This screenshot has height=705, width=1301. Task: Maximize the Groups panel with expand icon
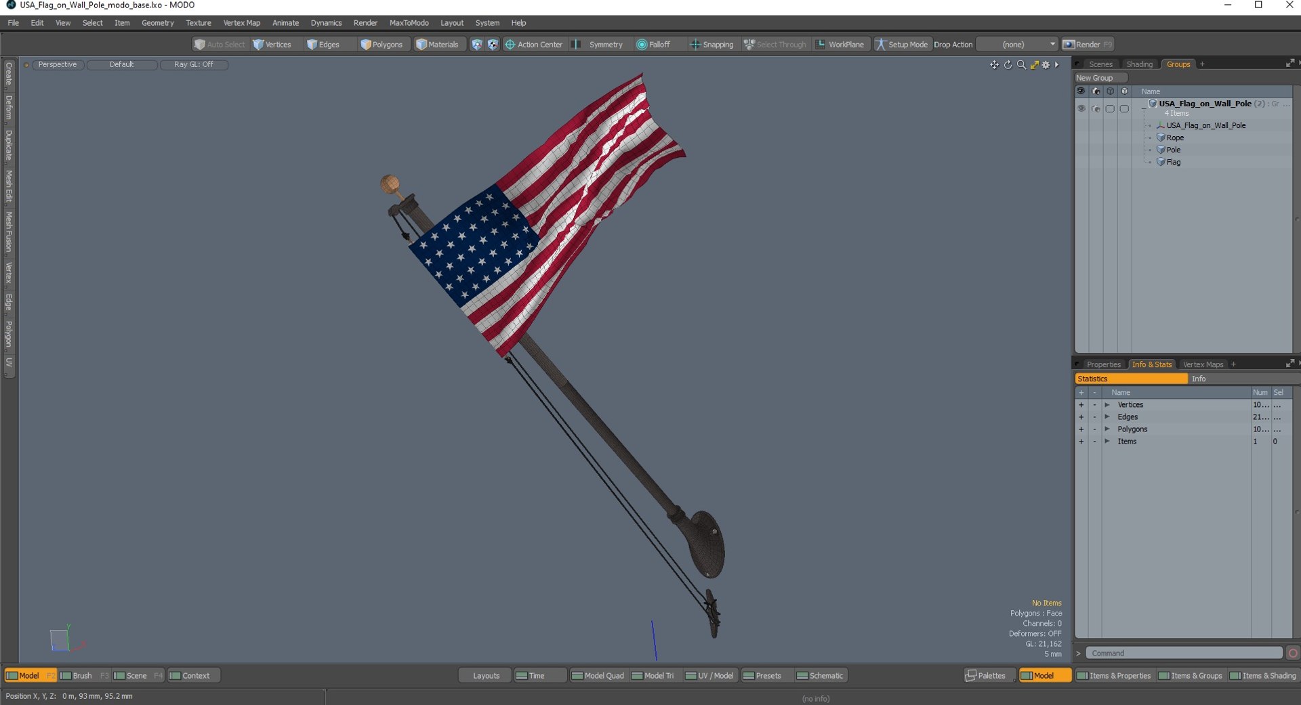pos(1289,64)
